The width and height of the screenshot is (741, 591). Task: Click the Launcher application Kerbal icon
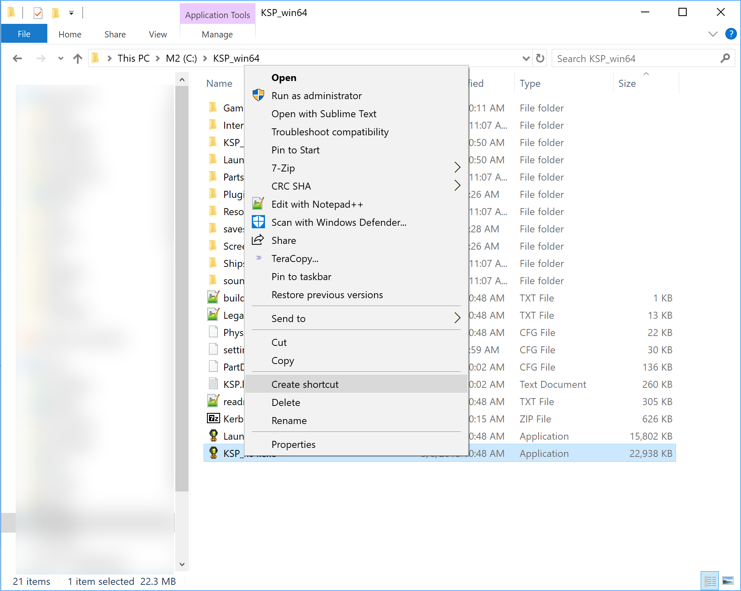point(214,436)
